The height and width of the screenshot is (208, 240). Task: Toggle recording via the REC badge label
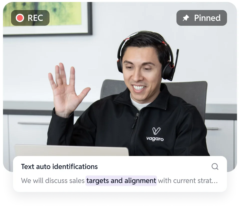35,18
